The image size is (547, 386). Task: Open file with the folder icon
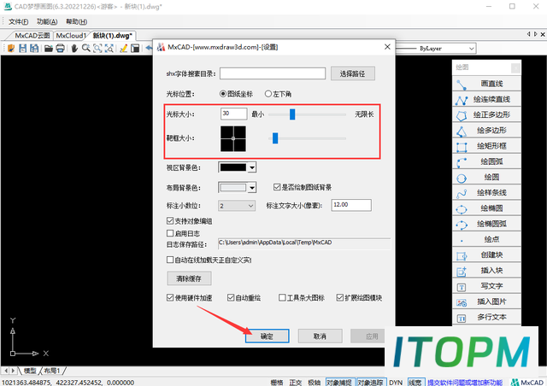tap(49, 48)
